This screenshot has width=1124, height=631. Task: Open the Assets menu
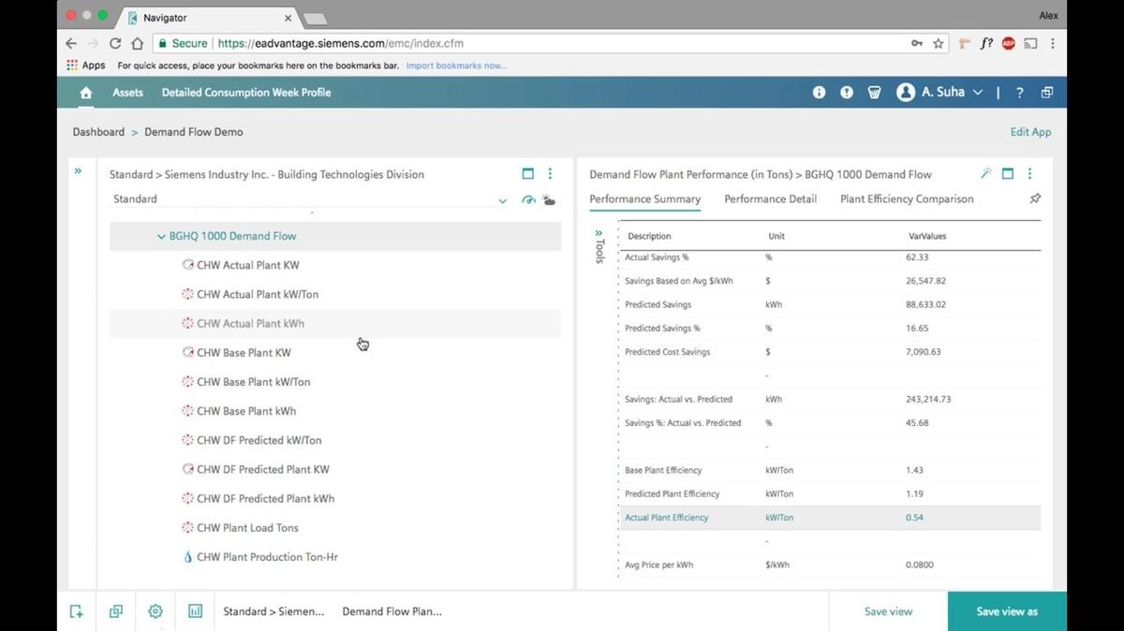[x=127, y=93]
